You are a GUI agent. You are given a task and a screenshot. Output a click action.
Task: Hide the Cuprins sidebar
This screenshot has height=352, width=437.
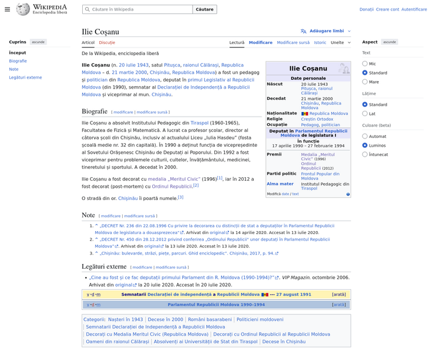click(x=38, y=42)
